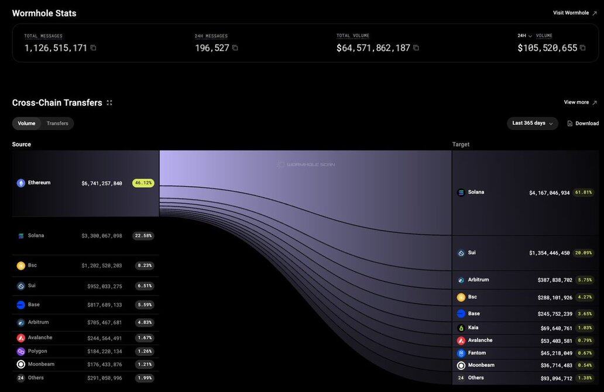Open the View more link
Viewport: 604px width, 392px height.
580,102
